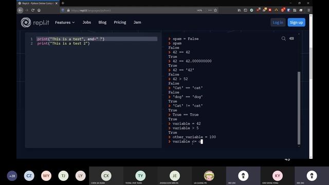Select the TY participant tile

(140, 176)
